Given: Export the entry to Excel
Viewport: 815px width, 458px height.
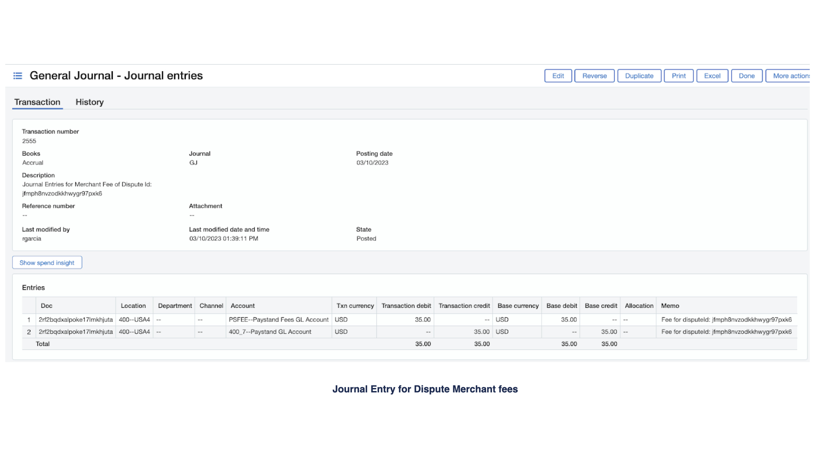Looking at the screenshot, I should (x=712, y=76).
